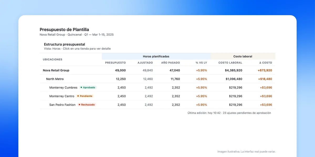Select the UBICACIONES column header
The image size is (315, 157).
click(52, 59)
